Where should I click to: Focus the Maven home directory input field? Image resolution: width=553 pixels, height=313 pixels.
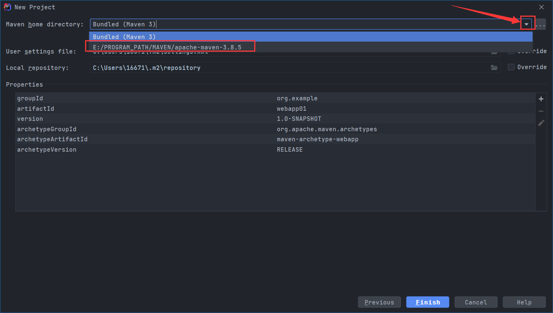click(305, 24)
